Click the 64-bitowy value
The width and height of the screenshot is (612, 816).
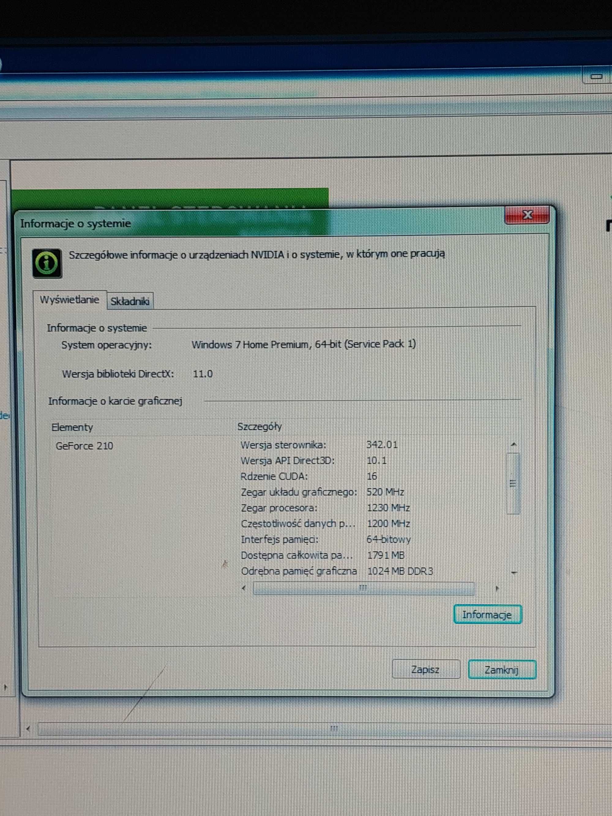pyautogui.click(x=389, y=540)
